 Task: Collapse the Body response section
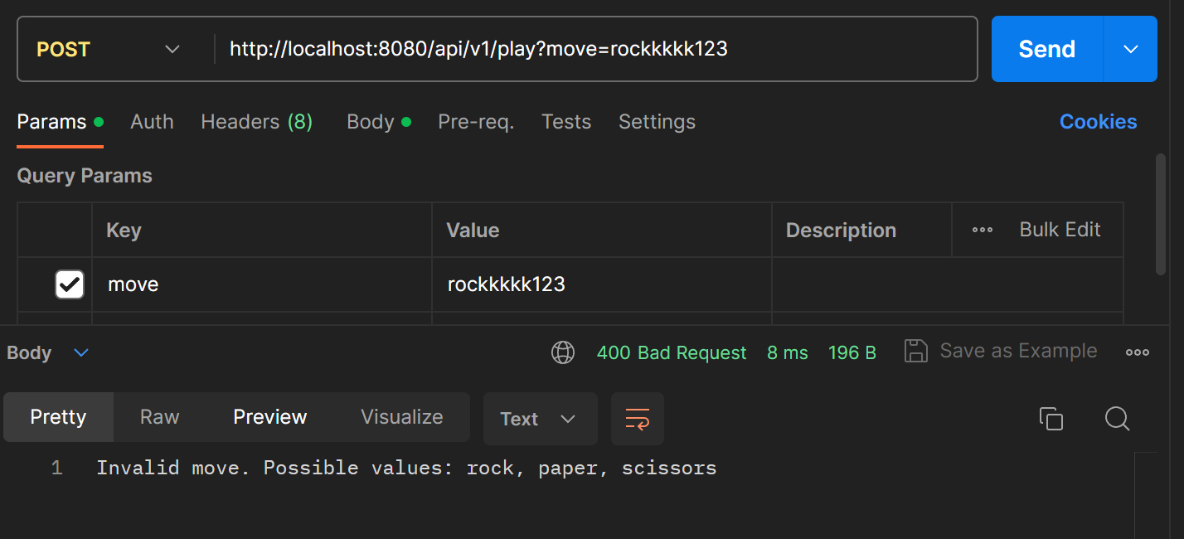[x=80, y=352]
